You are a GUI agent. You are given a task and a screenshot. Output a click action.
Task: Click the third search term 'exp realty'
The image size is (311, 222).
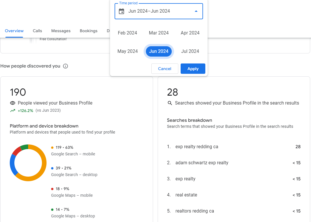185,179
